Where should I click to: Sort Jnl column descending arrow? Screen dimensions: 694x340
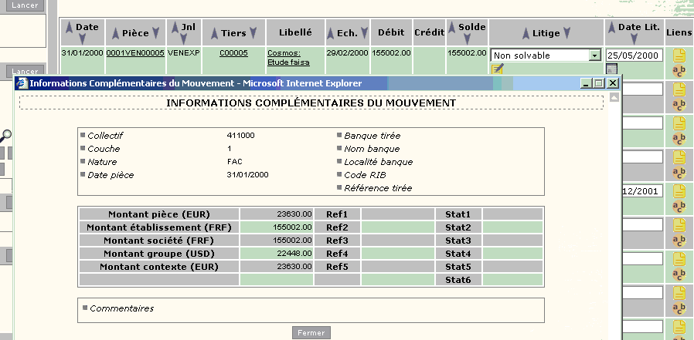click(184, 39)
